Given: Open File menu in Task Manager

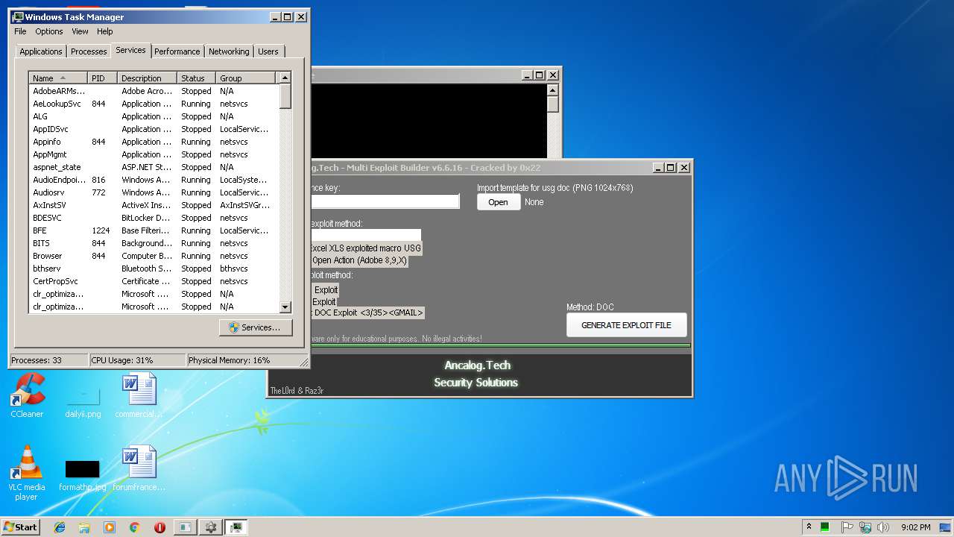Looking at the screenshot, I should [x=20, y=31].
